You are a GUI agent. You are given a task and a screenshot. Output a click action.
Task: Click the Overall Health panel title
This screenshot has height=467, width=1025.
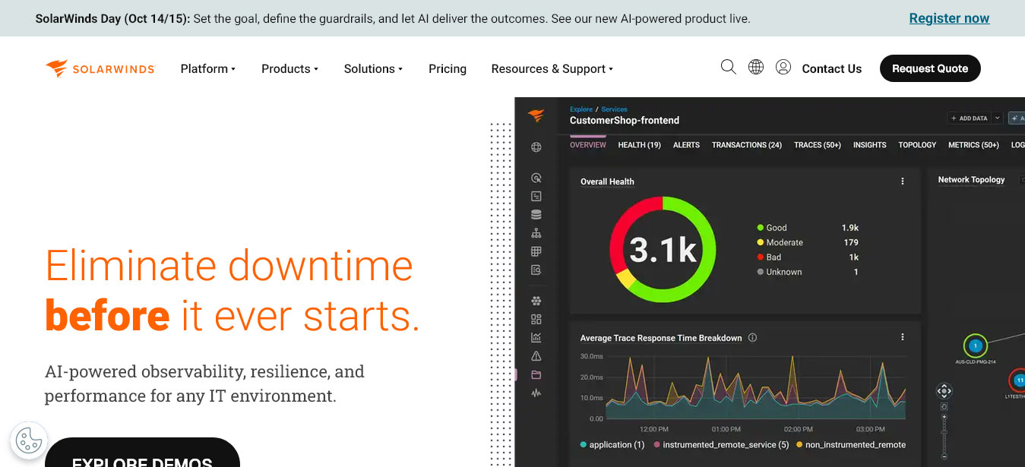[x=607, y=181]
